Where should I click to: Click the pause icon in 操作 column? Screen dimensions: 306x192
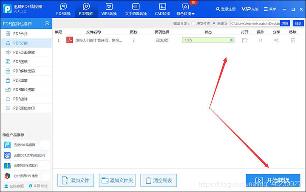coord(261,40)
